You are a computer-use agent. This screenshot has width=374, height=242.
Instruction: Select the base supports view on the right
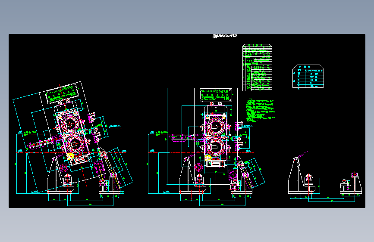[325, 176]
